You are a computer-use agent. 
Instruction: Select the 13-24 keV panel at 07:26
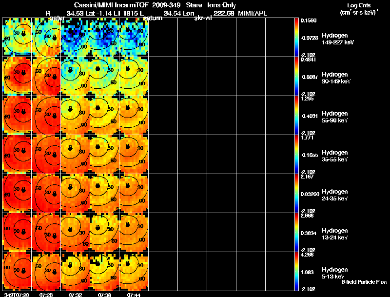pyautogui.click(x=46, y=233)
